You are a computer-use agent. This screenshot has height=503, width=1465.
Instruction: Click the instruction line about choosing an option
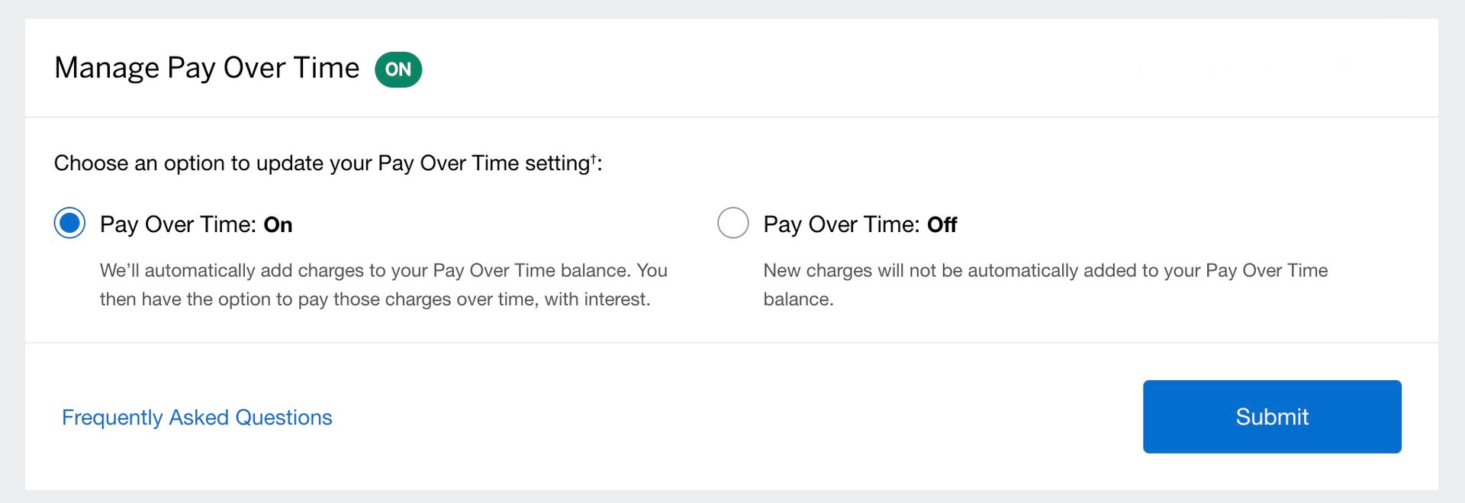pos(328,162)
